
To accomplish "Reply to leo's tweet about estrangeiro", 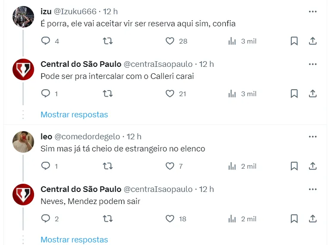I will (x=46, y=166).
